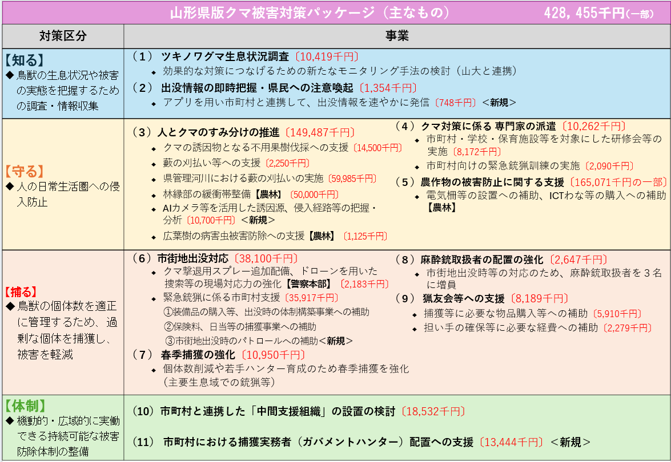Click the bullet 電気柵等の設置への補助

point(546,201)
